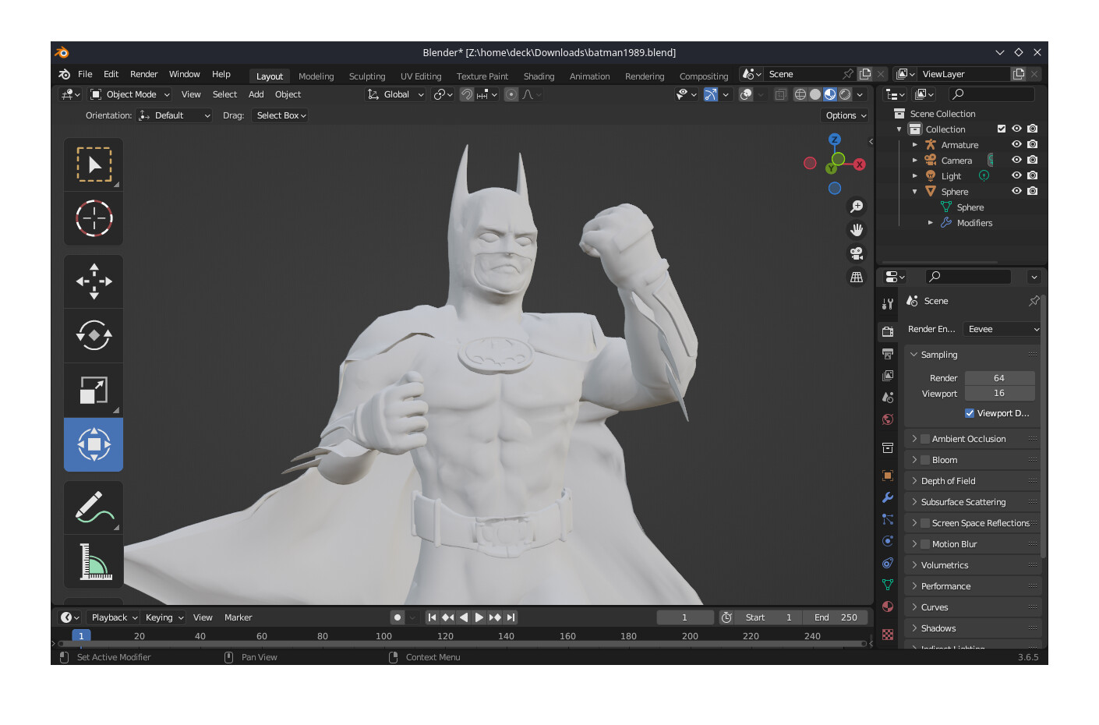
Task: Enable Bloom checkbox
Action: tap(925, 460)
